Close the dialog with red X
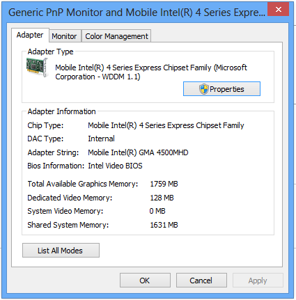This screenshot has height=300, width=296. (279, 9)
